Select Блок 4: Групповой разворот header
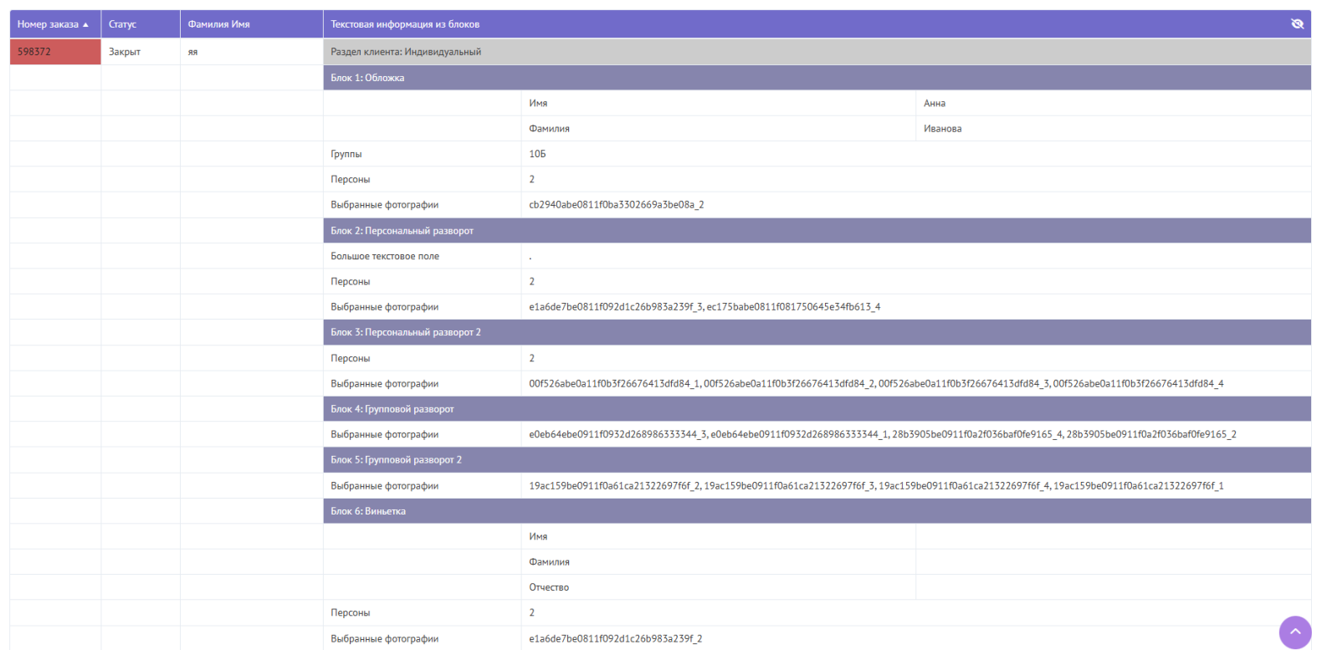This screenshot has width=1322, height=650. pyautogui.click(x=392, y=409)
